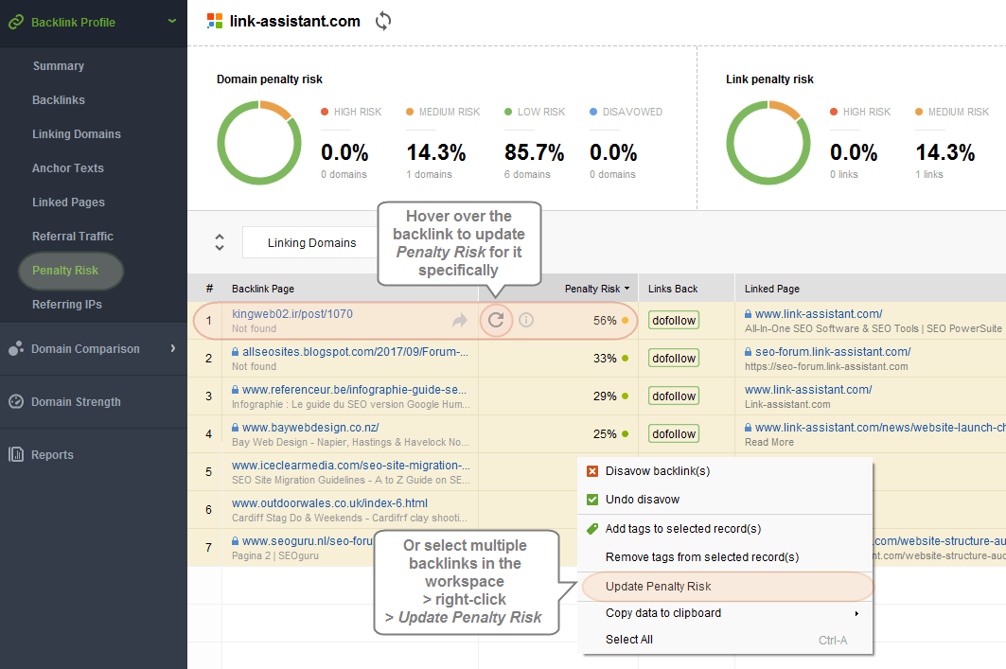Image resolution: width=1006 pixels, height=669 pixels.
Task: Click the link-assistant.com project logo icon
Action: pyautogui.click(x=214, y=21)
